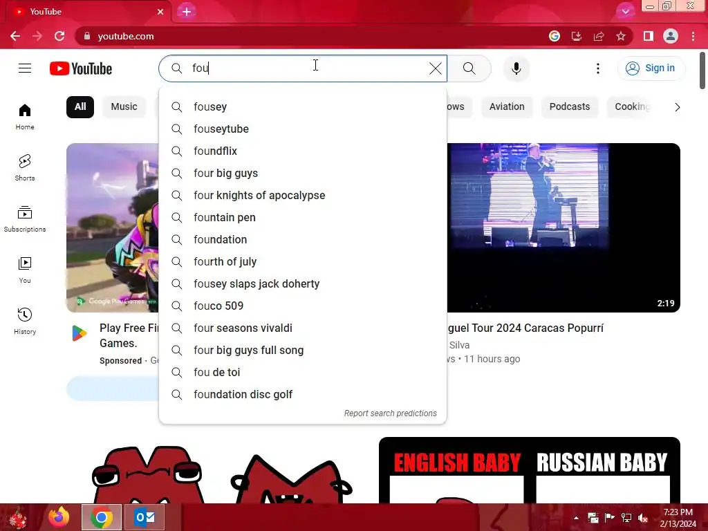The image size is (708, 531).
Task: Open the sponsored Google Play Games thumbnail
Action: (113, 227)
